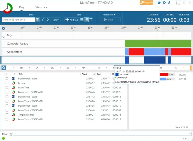Open the plugins puzzle icon
Image resolution: width=193 pixels, height=141 pixels.
click(159, 3)
